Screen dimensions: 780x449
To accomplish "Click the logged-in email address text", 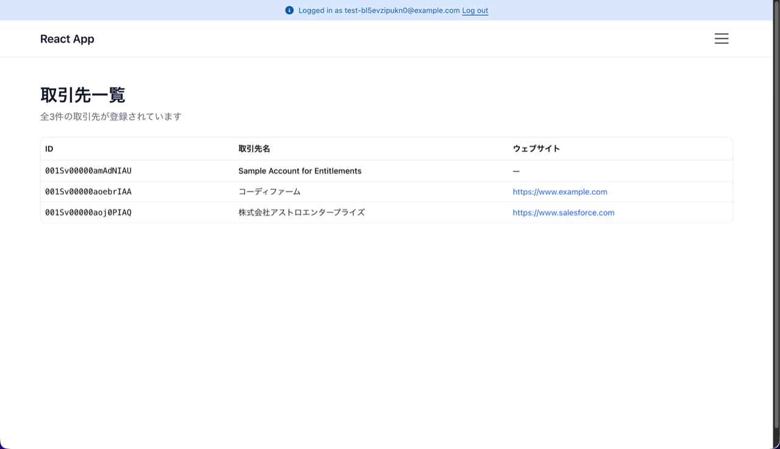I will click(402, 10).
